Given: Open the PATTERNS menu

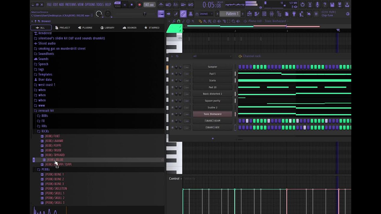Looking at the screenshot, I should click(x=71, y=4).
